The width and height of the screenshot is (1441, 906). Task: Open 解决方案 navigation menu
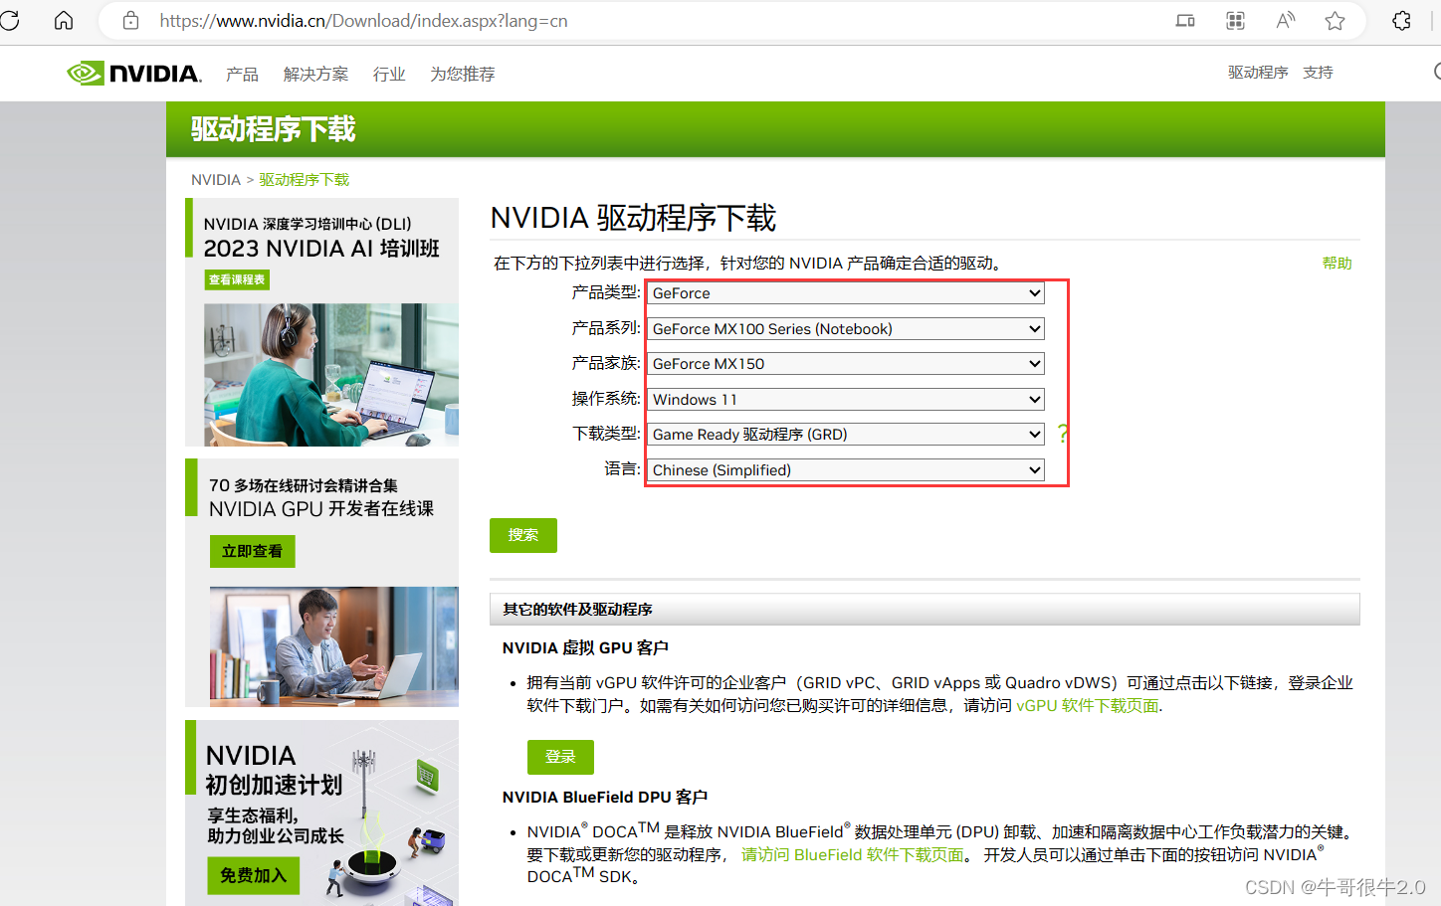[315, 75]
